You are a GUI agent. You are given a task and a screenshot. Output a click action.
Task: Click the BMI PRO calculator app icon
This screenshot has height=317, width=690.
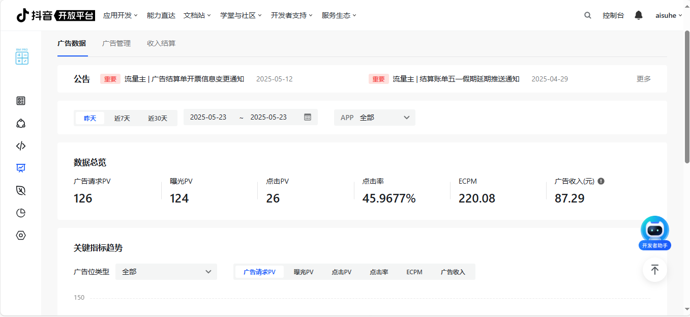click(x=21, y=56)
